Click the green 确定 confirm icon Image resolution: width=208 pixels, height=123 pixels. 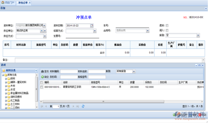click(43, 77)
